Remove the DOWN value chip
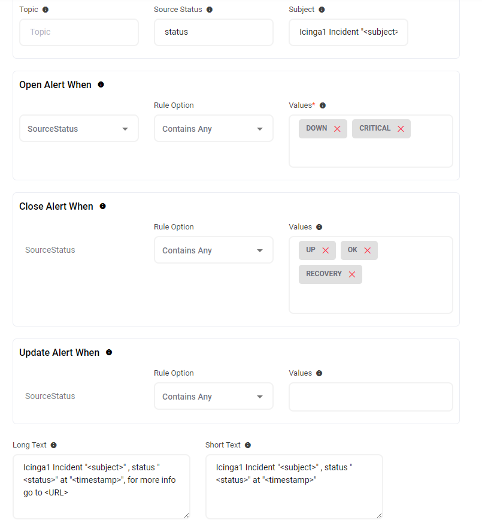This screenshot has height=526, width=482. click(x=337, y=129)
